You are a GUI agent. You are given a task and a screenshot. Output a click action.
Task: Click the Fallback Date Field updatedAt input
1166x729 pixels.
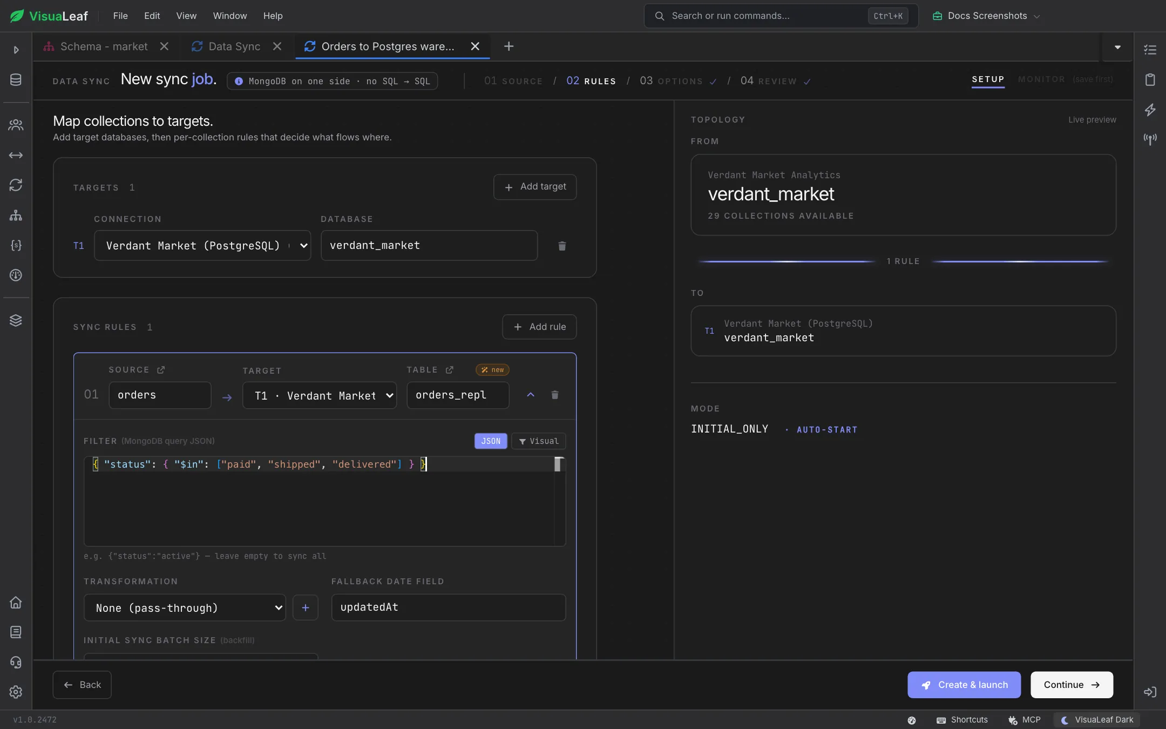coord(449,607)
